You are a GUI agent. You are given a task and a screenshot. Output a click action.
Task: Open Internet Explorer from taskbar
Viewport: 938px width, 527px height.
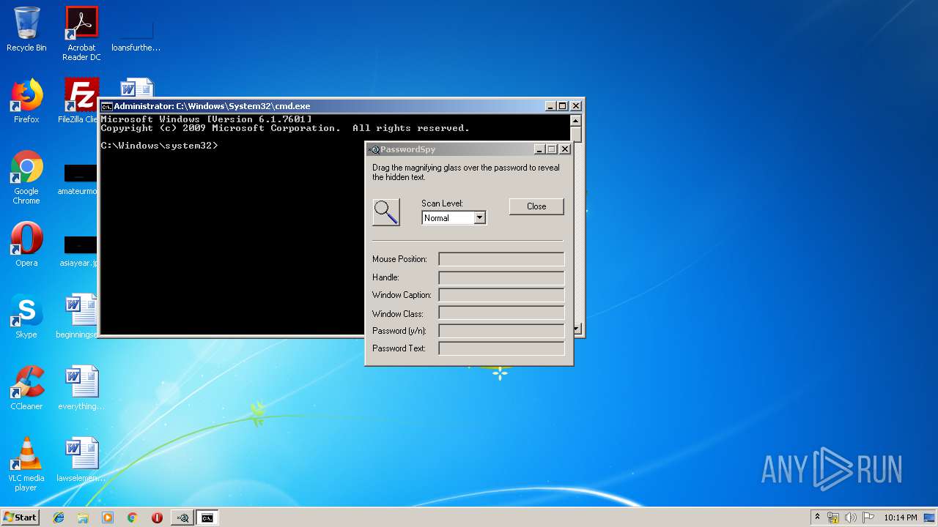click(x=59, y=517)
